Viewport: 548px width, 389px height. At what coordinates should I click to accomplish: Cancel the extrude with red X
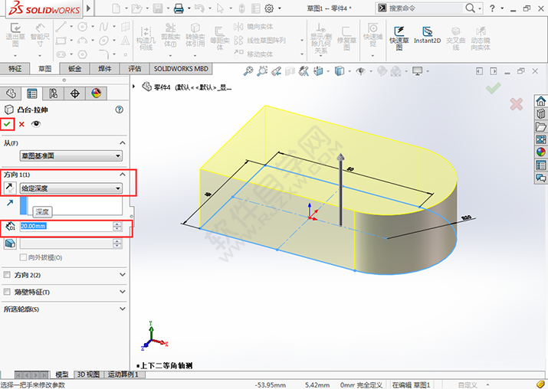point(21,124)
